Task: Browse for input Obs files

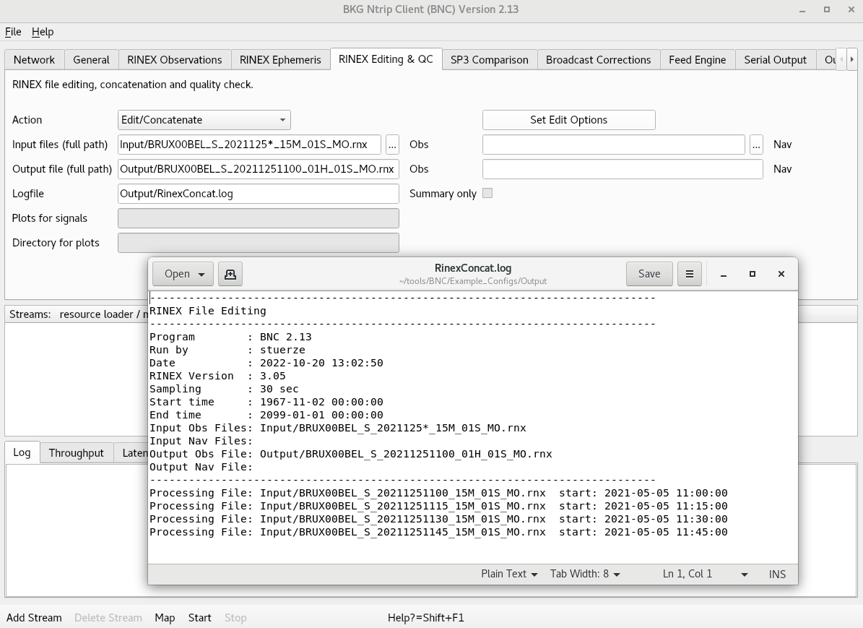Action: (392, 145)
